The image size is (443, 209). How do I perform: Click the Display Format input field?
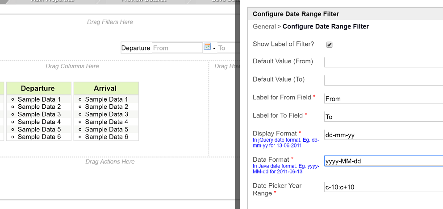[x=383, y=135]
